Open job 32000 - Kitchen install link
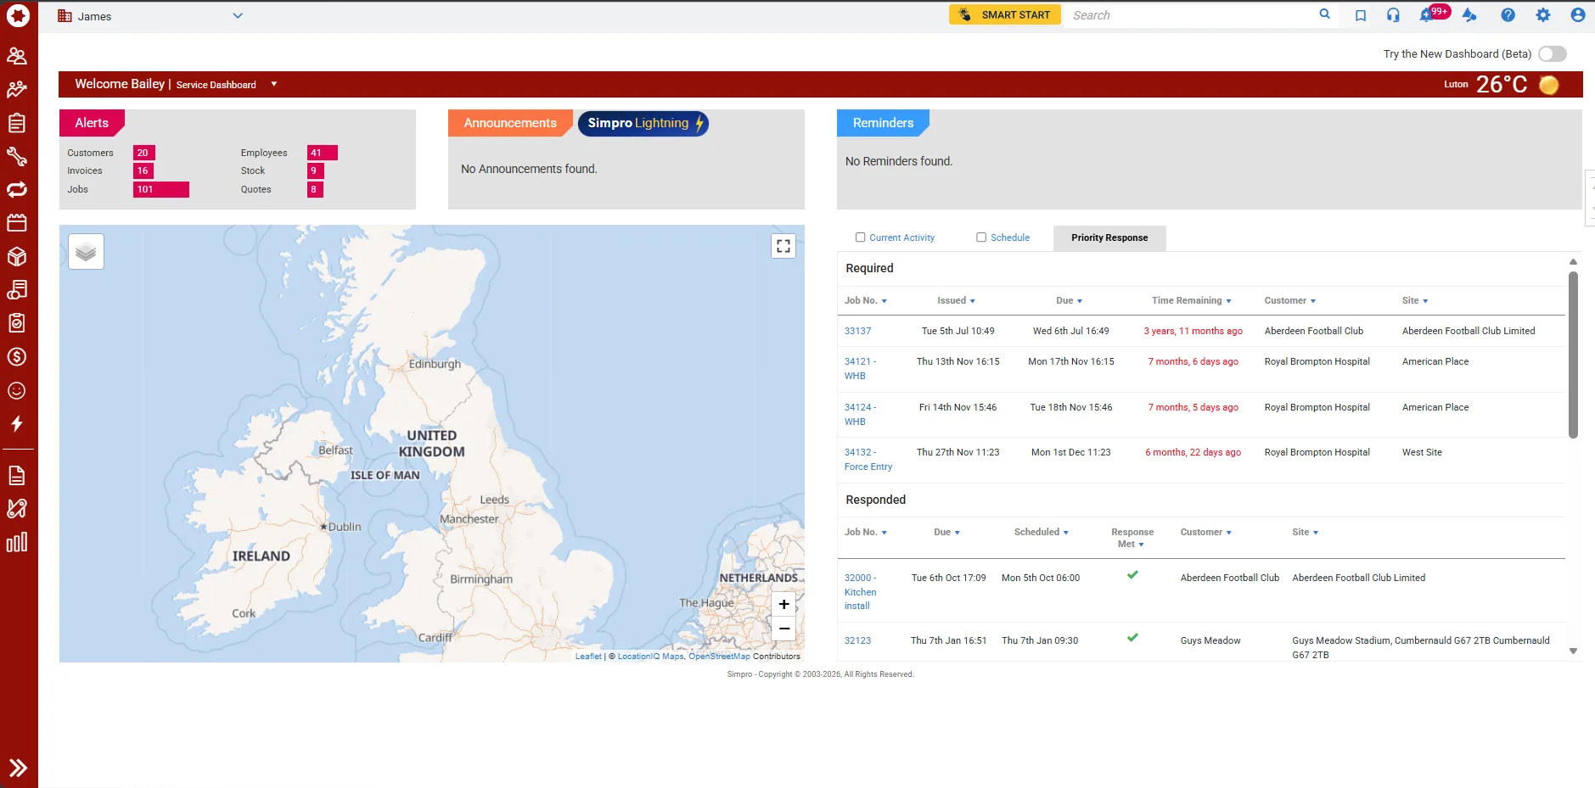 point(861,592)
